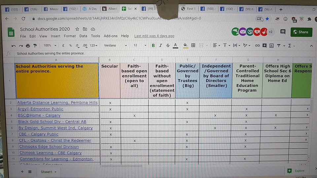Click the formula bar text

[51, 53]
